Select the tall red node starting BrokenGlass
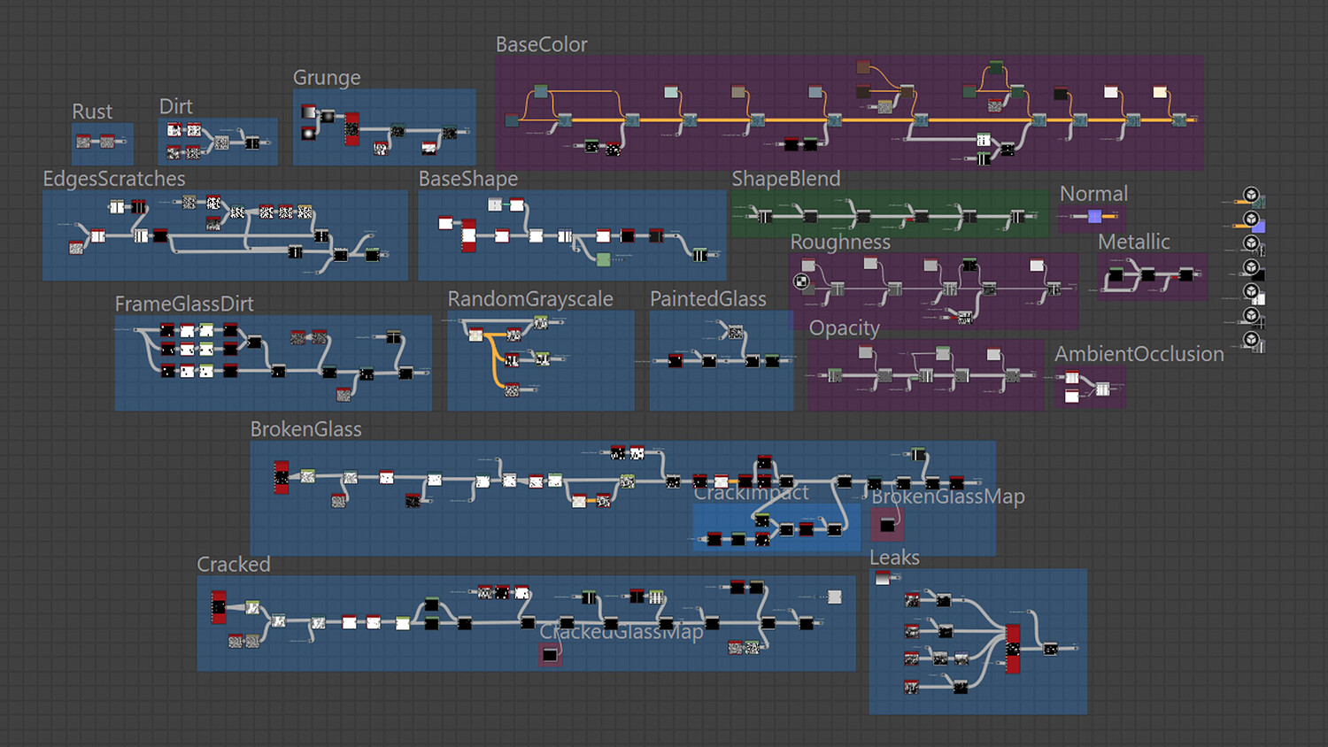 pos(282,477)
